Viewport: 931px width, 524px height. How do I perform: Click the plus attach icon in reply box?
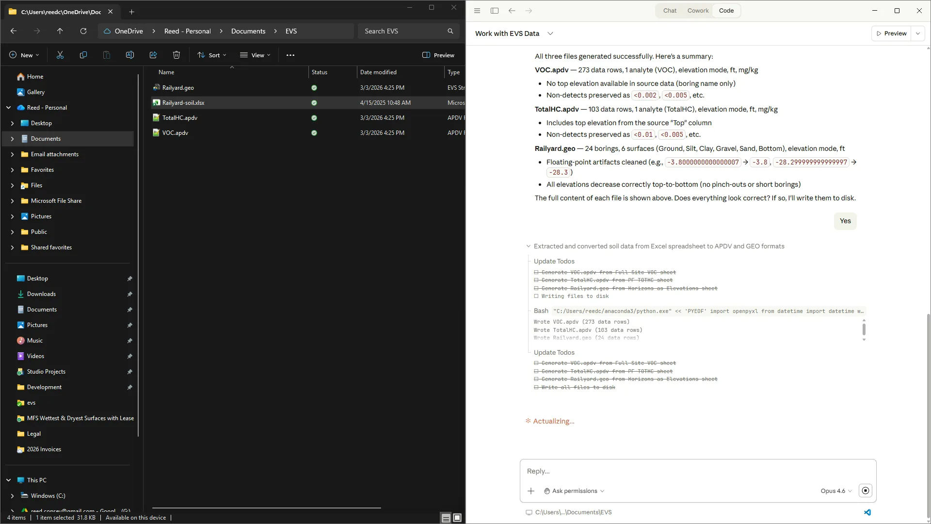coord(531,491)
